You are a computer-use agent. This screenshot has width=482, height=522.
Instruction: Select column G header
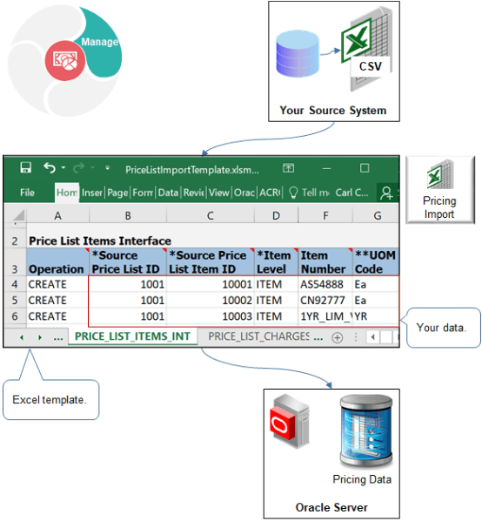pyautogui.click(x=377, y=216)
